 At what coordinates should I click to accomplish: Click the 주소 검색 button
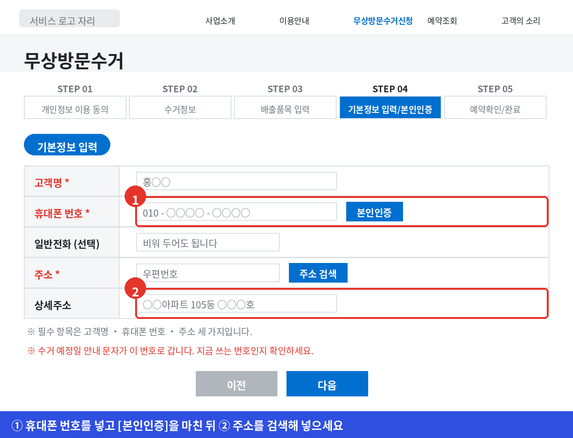(x=318, y=273)
